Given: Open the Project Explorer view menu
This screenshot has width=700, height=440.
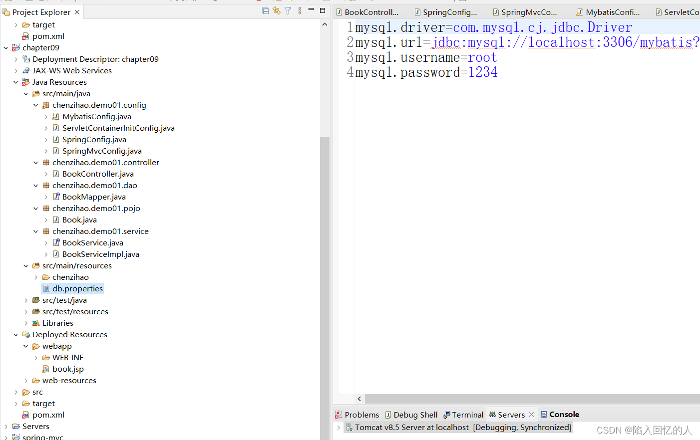Looking at the screenshot, I should click(x=299, y=11).
